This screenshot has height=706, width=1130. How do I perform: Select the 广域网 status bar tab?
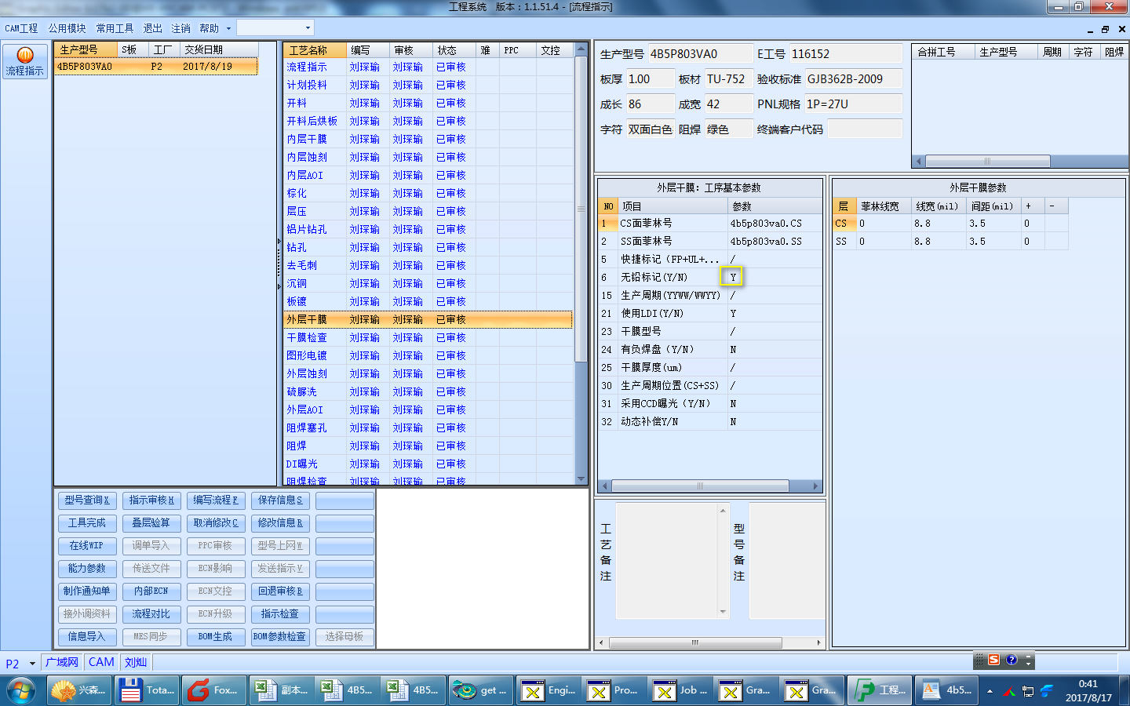click(x=62, y=662)
